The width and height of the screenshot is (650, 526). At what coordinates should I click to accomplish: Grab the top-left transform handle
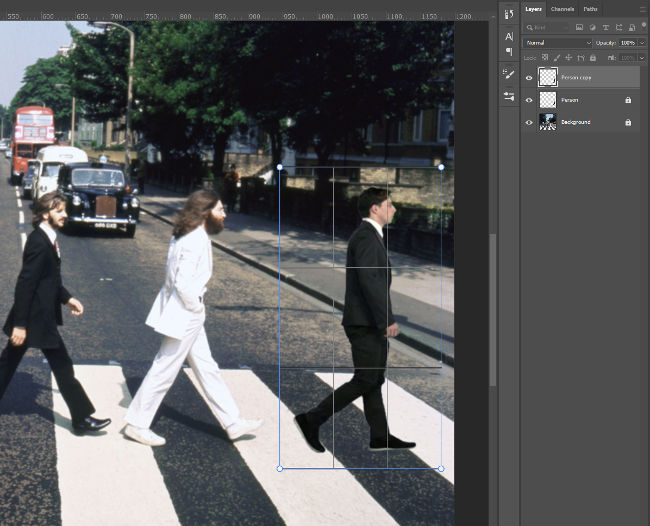[x=280, y=167]
